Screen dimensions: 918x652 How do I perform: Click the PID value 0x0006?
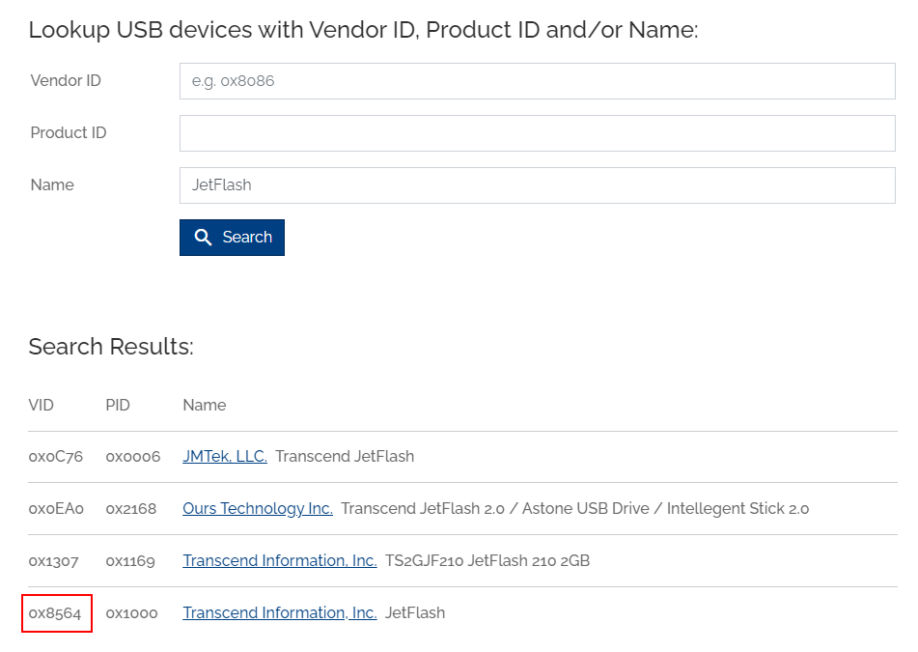click(x=133, y=457)
